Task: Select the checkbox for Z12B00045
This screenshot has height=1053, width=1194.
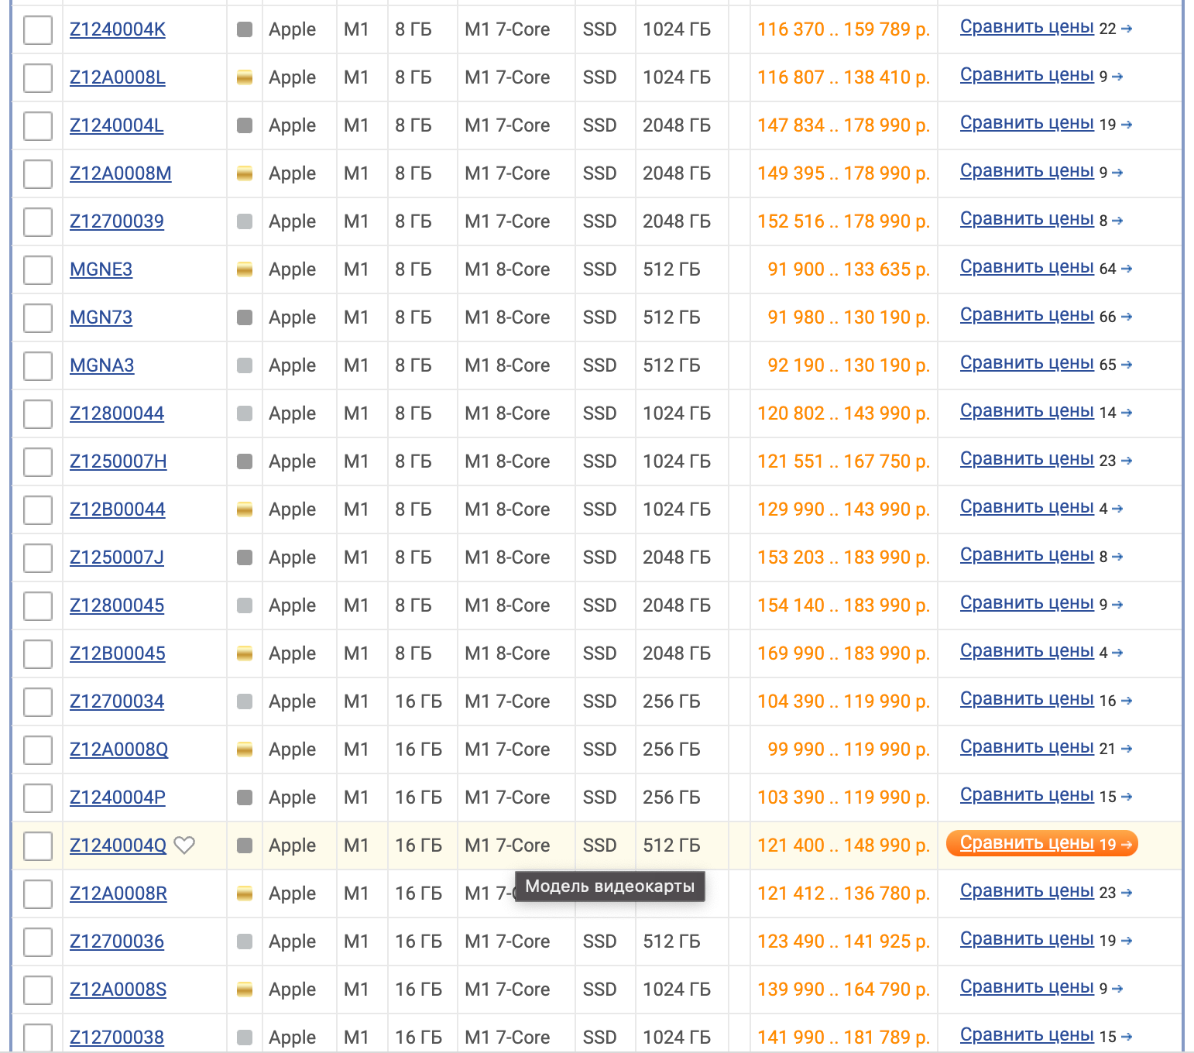Action: click(x=38, y=654)
